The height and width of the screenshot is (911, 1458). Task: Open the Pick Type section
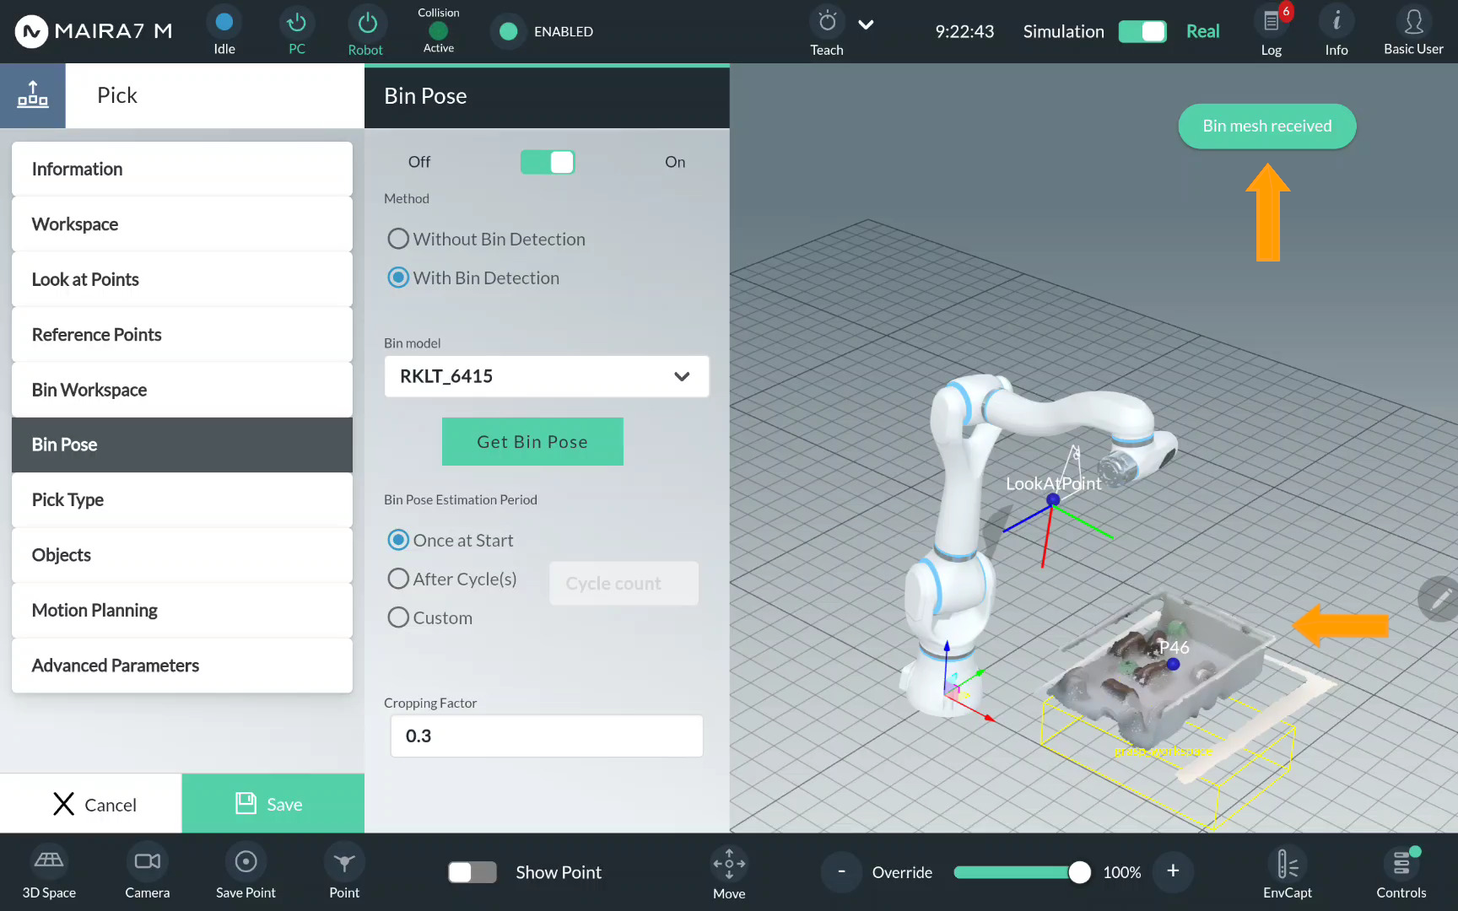tap(182, 500)
